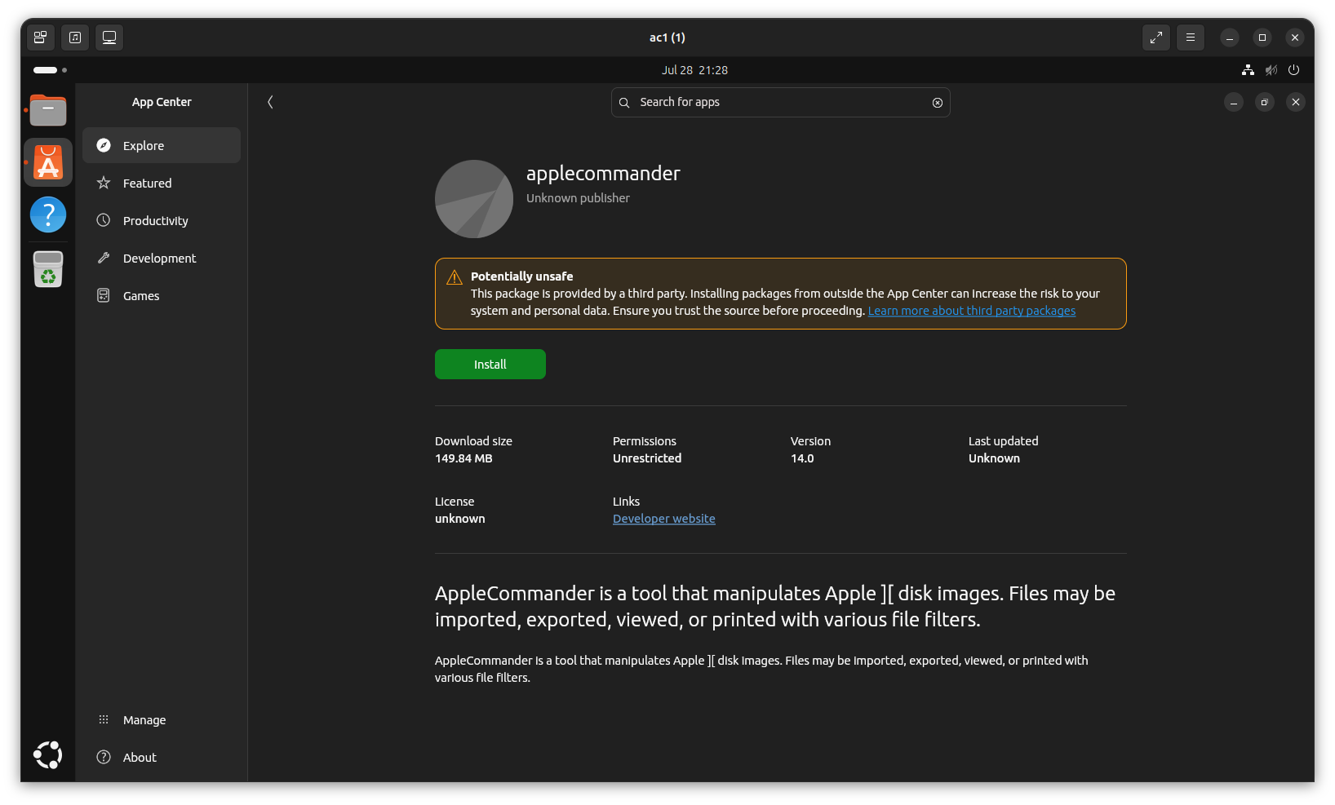Open the Productivity clock icon
The width and height of the screenshot is (1335, 805).
(104, 220)
